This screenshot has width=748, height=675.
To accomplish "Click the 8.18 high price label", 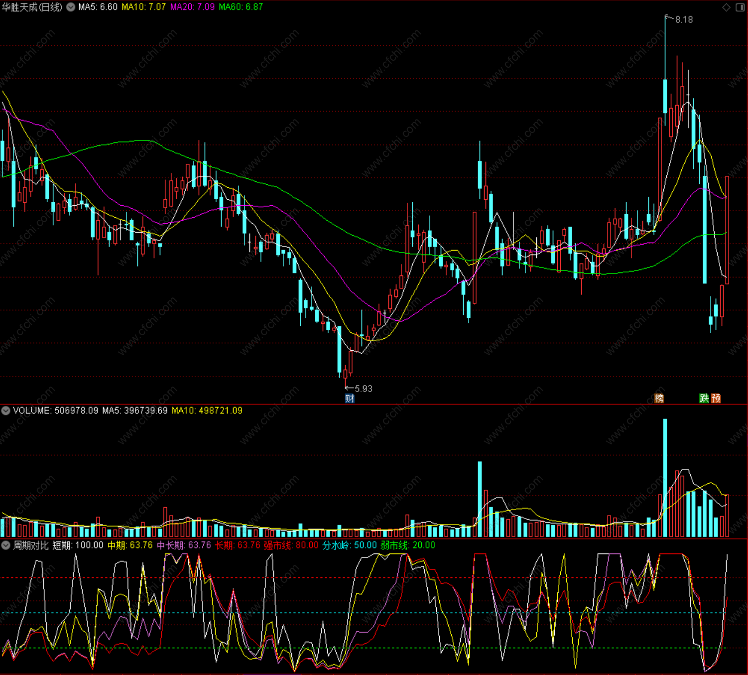I will pos(684,19).
